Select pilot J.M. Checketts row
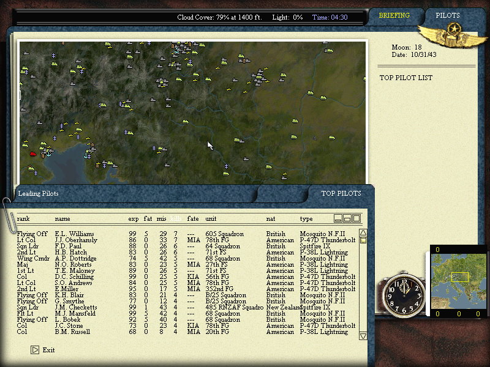Image resolution: width=490 pixels, height=367 pixels. [186, 308]
